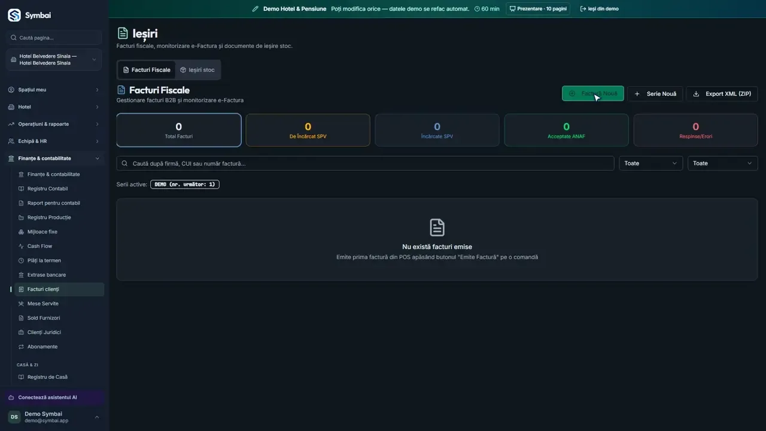This screenshot has width=766, height=431.
Task: Click Mese Servite icon in sidebar
Action: [x=22, y=303]
